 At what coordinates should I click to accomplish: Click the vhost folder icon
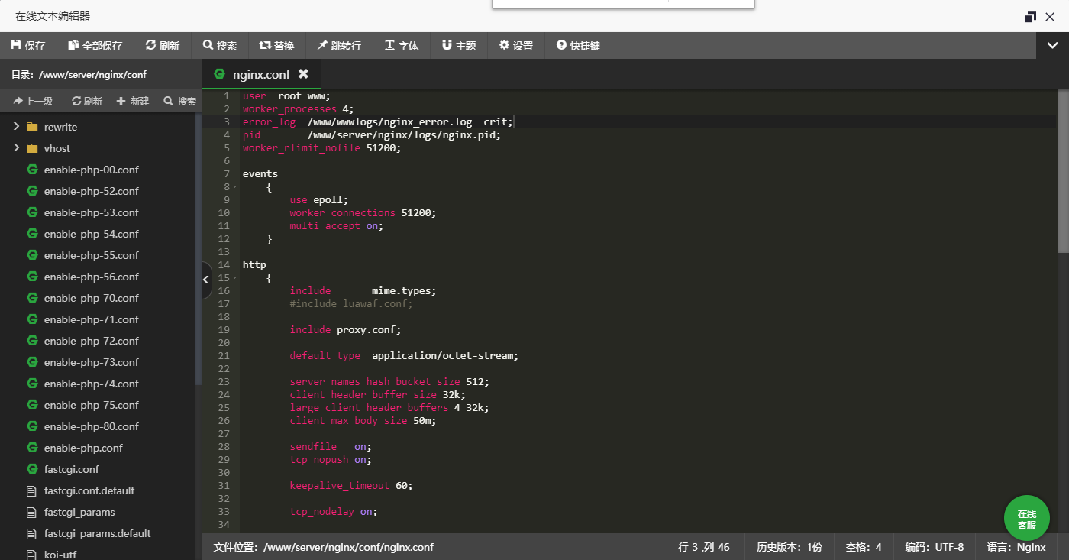pyautogui.click(x=32, y=148)
